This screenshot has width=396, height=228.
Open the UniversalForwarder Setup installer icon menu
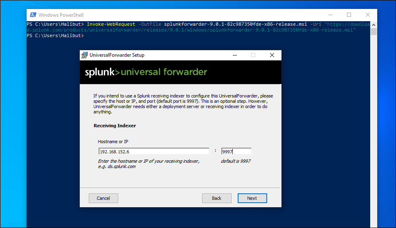point(84,55)
